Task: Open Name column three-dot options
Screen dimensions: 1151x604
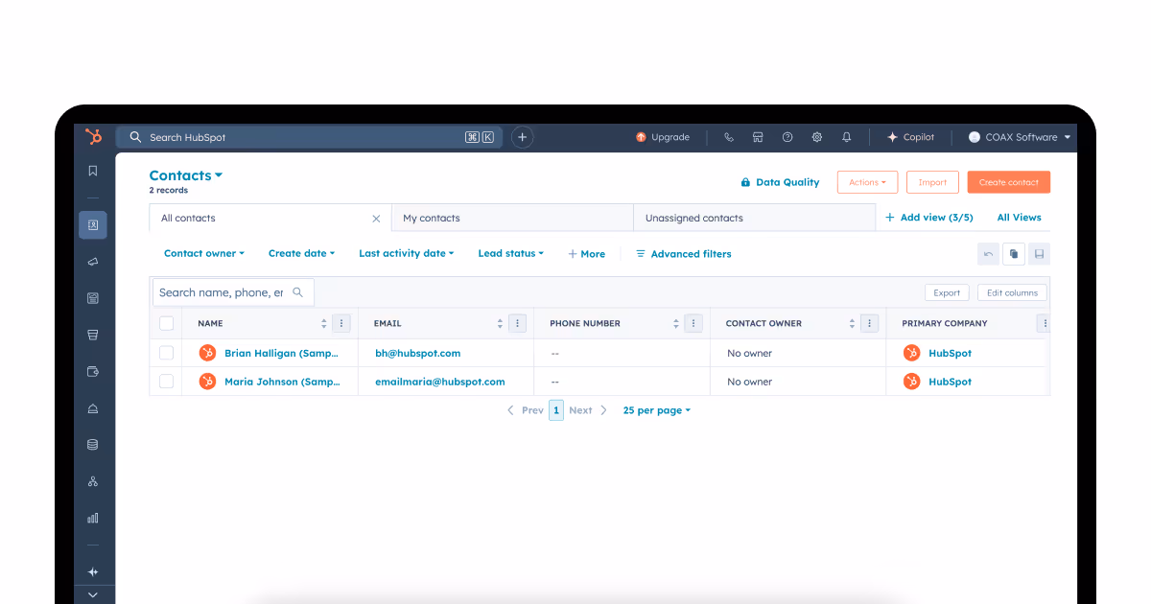Action: click(x=341, y=324)
